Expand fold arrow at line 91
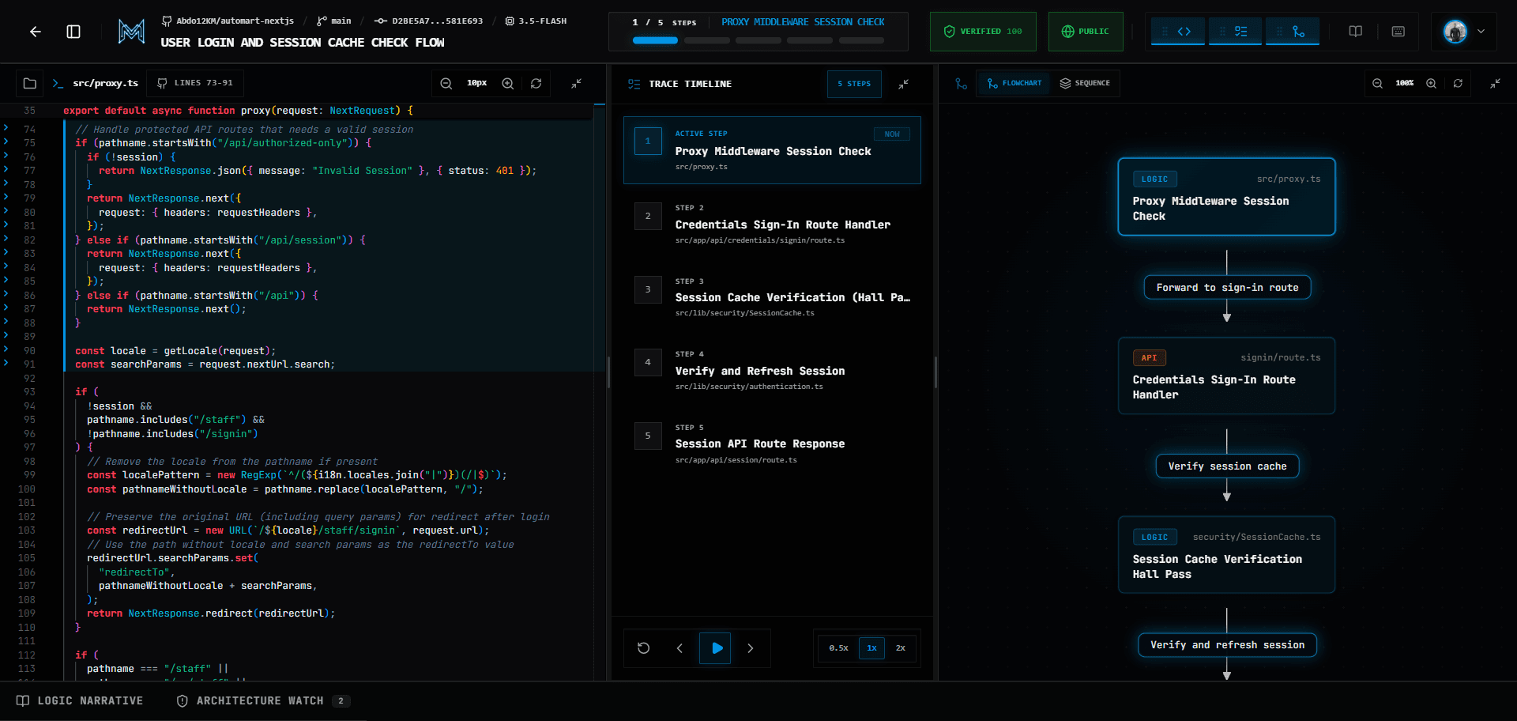The image size is (1517, 721). coord(6,363)
